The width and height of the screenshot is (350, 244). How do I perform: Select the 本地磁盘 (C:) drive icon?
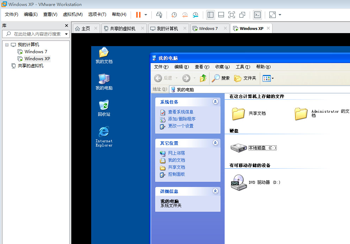[238, 148]
